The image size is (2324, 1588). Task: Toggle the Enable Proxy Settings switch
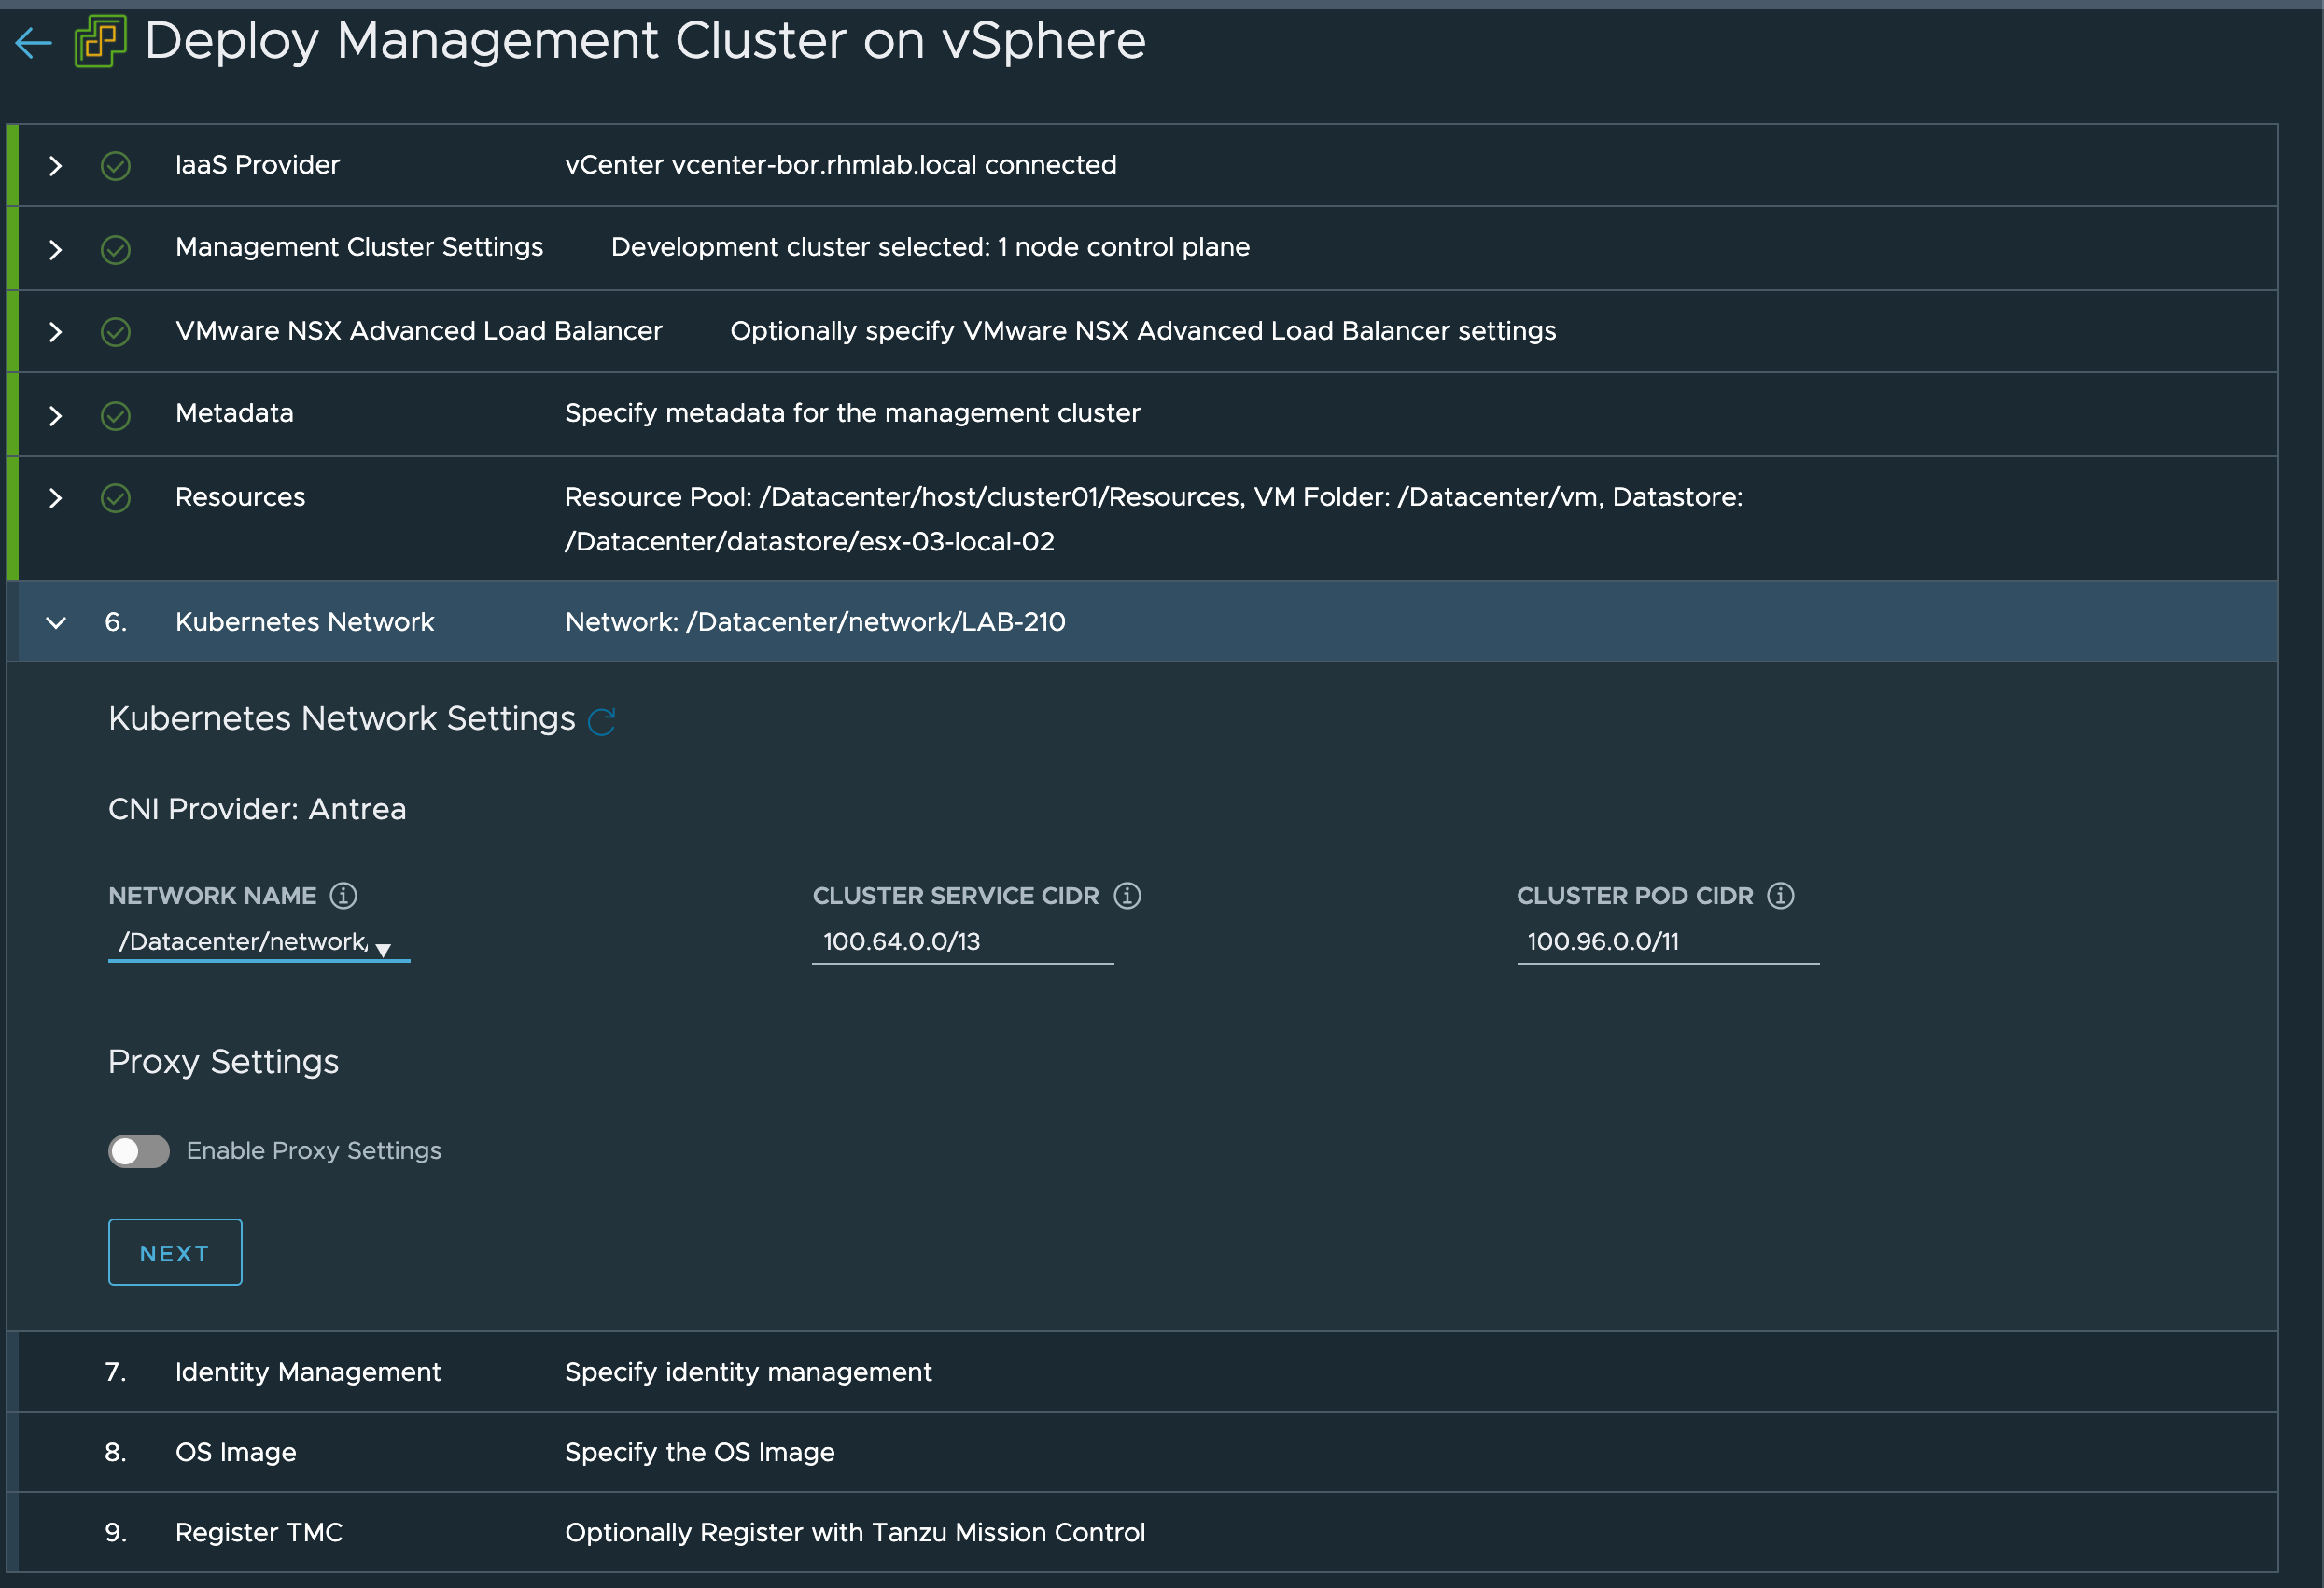(139, 1151)
